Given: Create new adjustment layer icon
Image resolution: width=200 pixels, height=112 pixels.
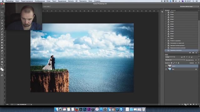Looking at the screenshot, I should click(188, 105).
